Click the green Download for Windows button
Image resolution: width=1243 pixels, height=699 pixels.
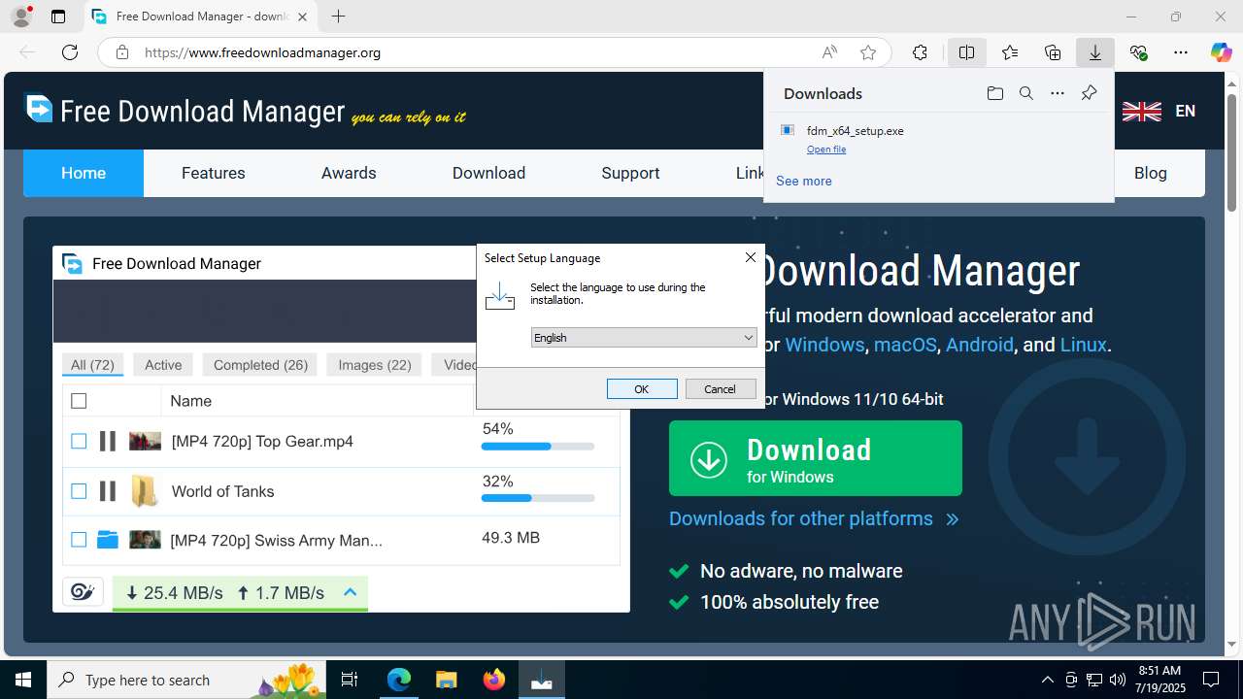816,458
